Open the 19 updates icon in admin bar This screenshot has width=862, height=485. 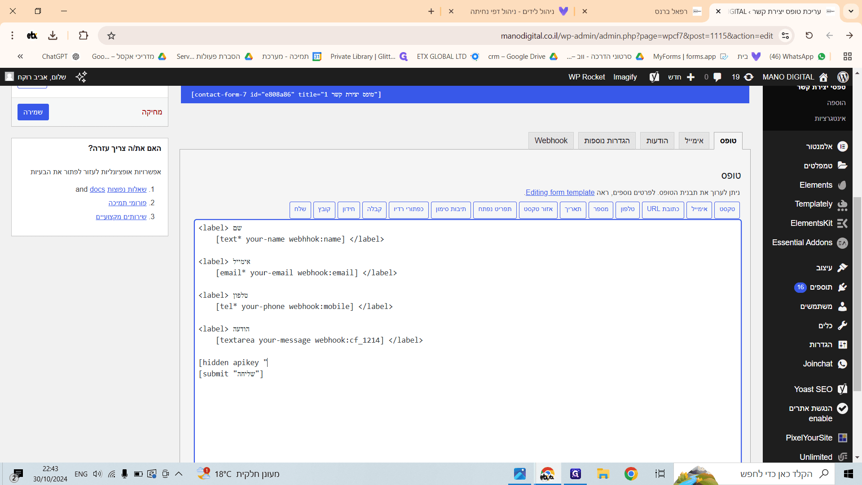click(749, 77)
